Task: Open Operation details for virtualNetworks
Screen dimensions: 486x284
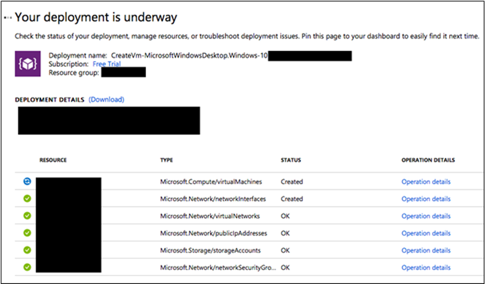Action: [x=426, y=216]
